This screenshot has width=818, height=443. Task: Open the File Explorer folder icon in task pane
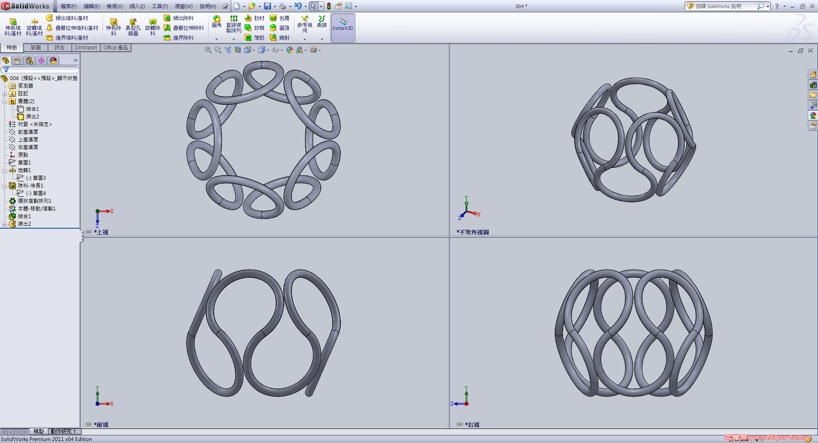[x=813, y=95]
